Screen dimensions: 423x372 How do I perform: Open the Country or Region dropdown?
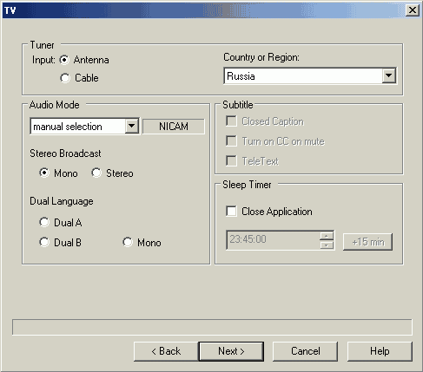(388, 76)
